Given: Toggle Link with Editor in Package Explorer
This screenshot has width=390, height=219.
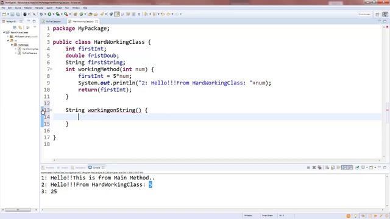Looking at the screenshot, I should coord(20,27).
